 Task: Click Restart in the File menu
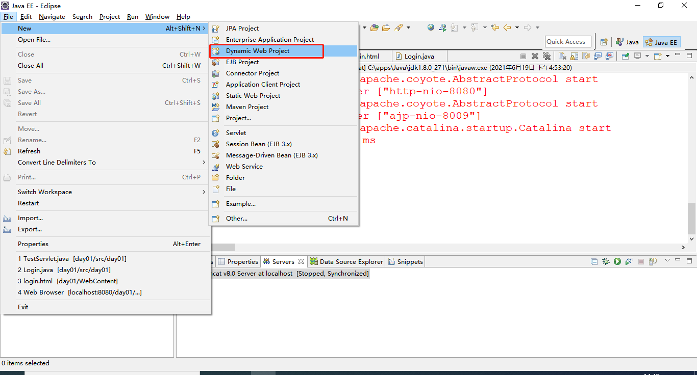click(x=106, y=203)
